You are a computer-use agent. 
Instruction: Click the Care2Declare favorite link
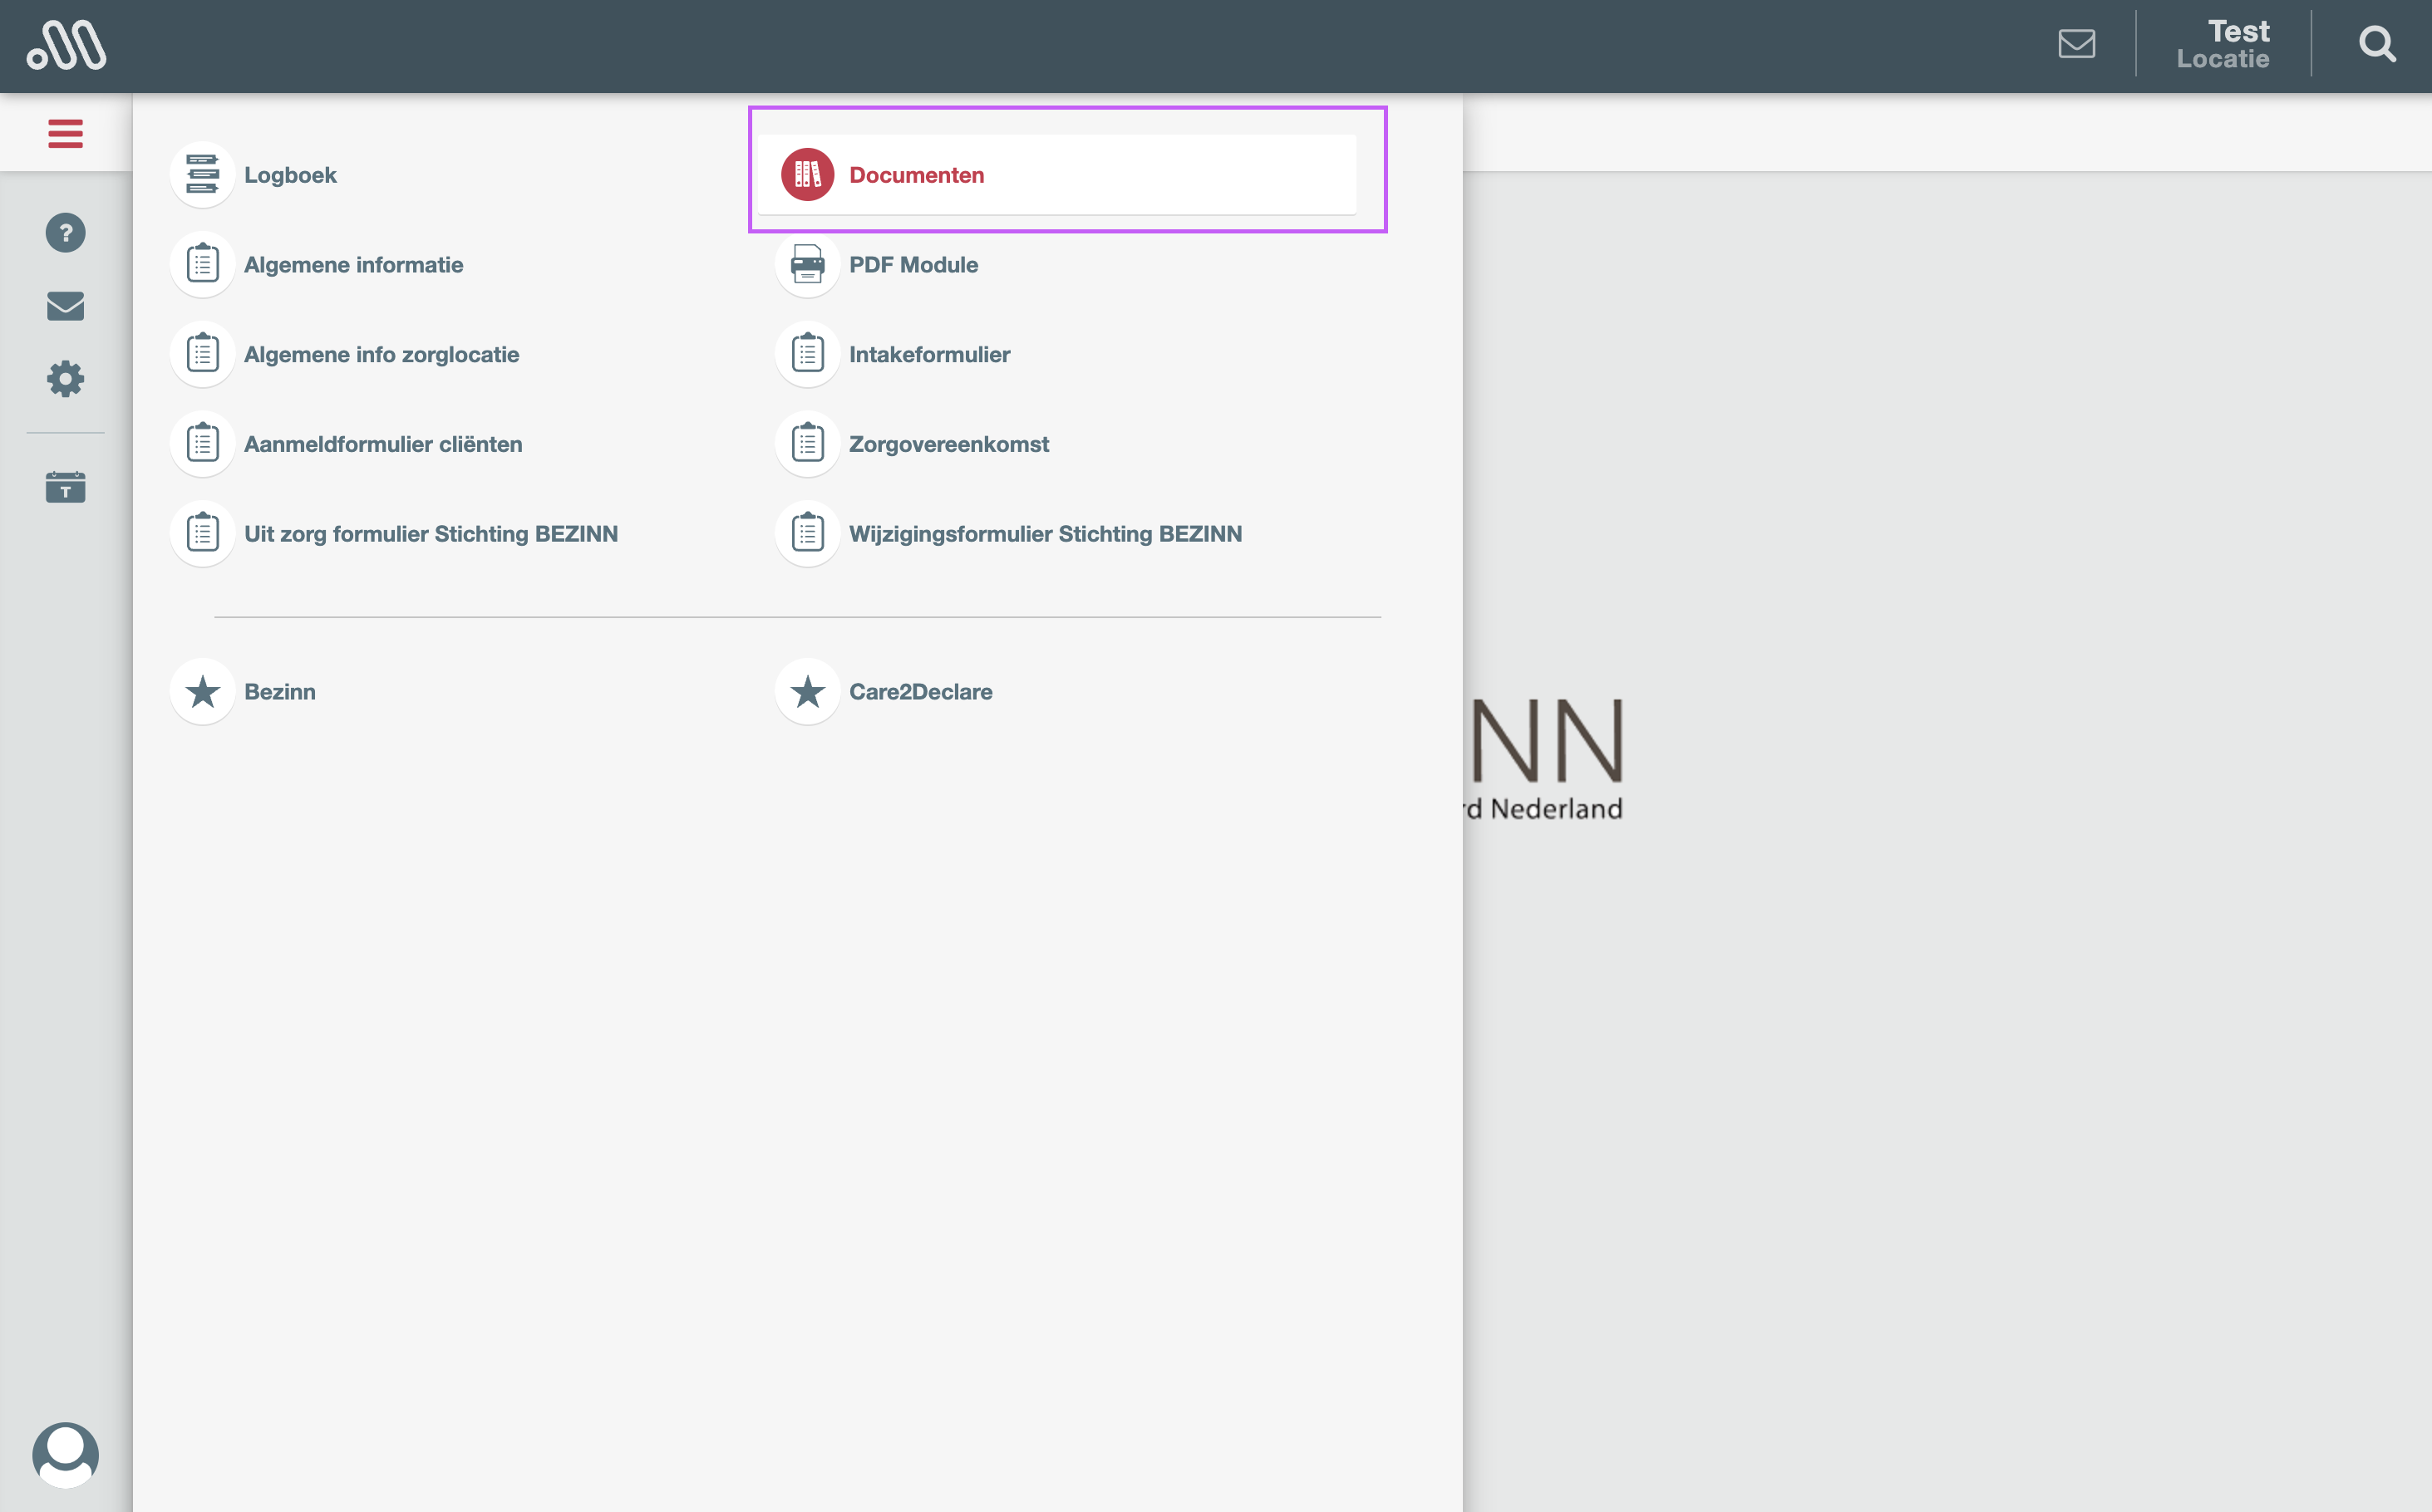tap(919, 692)
